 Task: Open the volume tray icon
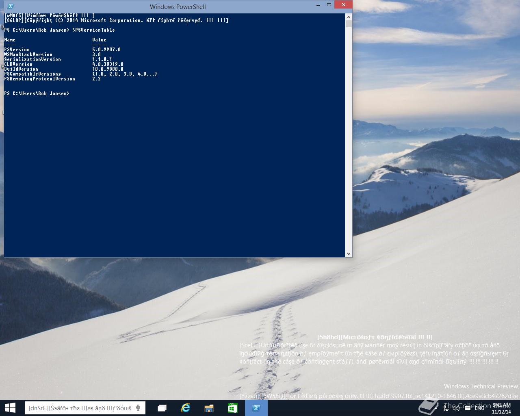click(457, 408)
